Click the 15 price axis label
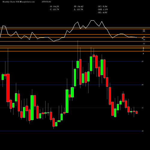The image size is (150, 150). (142, 108)
